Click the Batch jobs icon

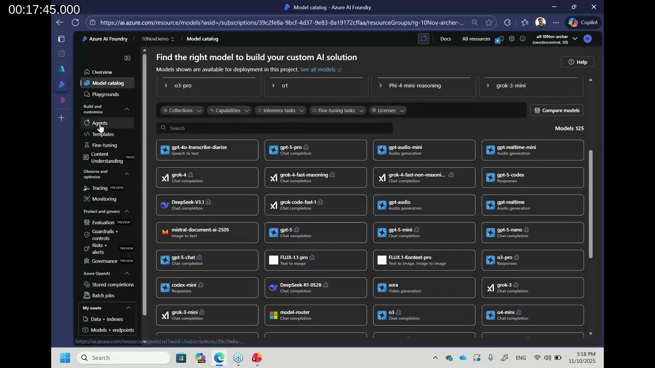pos(86,295)
